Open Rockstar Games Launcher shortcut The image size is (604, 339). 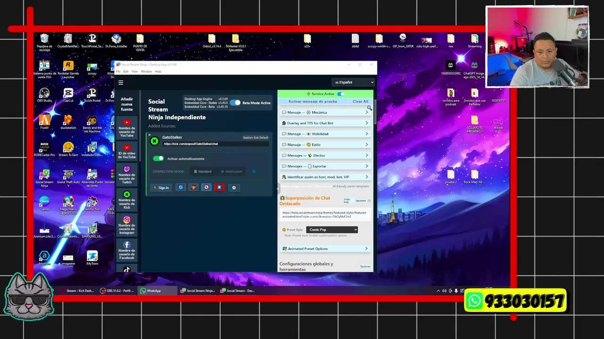pos(68,69)
